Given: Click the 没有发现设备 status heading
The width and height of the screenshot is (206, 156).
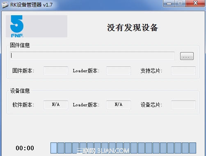Looking at the screenshot, I should coord(133,28).
